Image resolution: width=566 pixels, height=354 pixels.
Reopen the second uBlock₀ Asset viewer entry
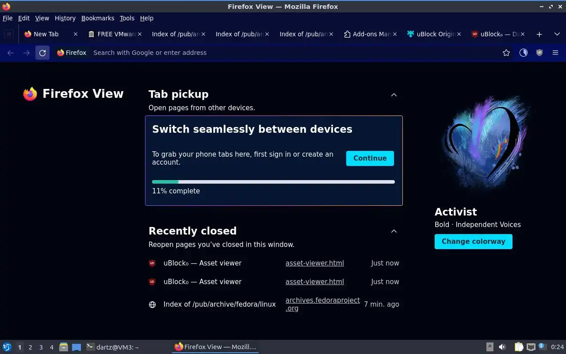click(x=274, y=282)
